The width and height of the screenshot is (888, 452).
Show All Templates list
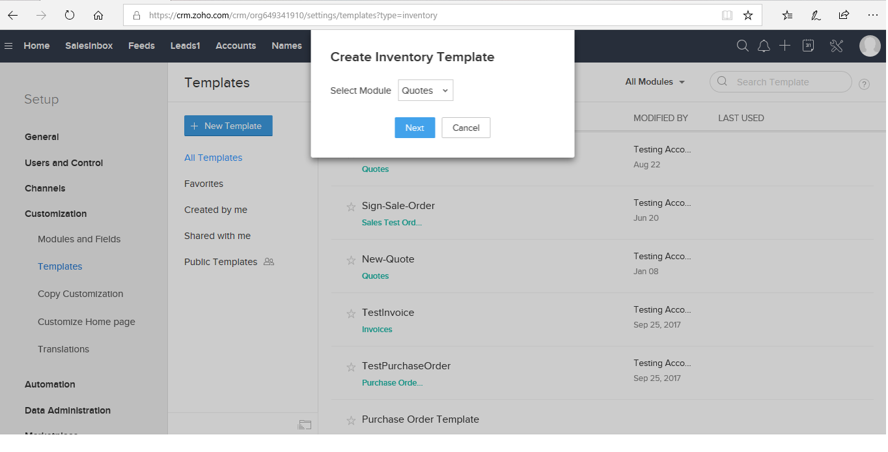pos(214,158)
